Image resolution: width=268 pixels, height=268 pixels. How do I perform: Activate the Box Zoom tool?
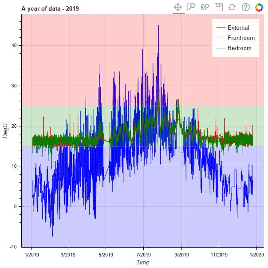(x=191, y=7)
